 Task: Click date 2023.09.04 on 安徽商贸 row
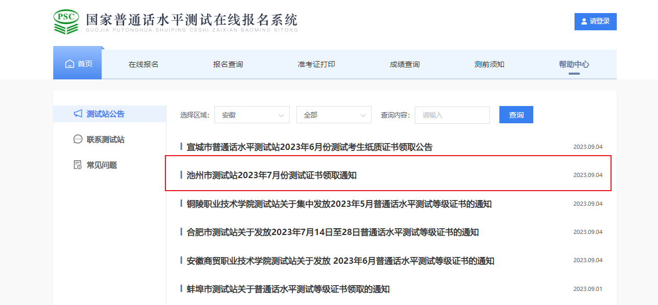(x=588, y=261)
